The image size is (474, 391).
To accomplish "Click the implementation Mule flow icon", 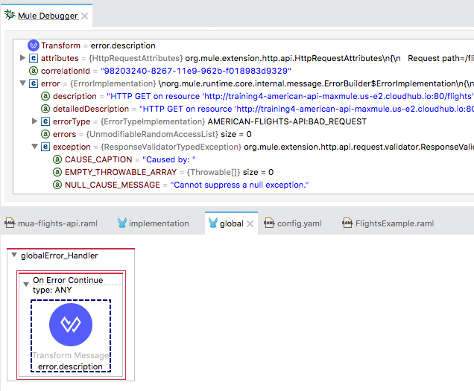I will pyautogui.click(x=122, y=223).
